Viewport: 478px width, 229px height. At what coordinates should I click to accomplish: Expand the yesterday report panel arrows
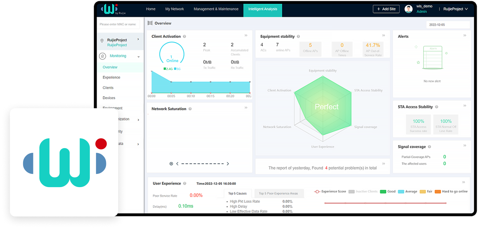click(x=384, y=163)
